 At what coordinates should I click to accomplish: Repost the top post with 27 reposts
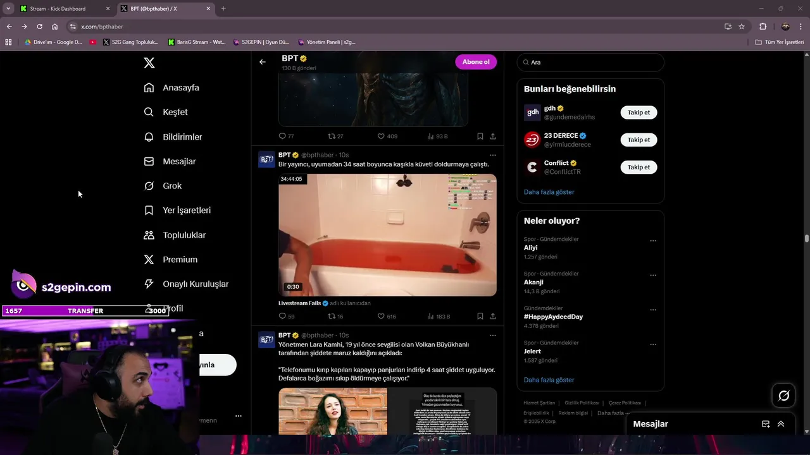pyautogui.click(x=335, y=136)
